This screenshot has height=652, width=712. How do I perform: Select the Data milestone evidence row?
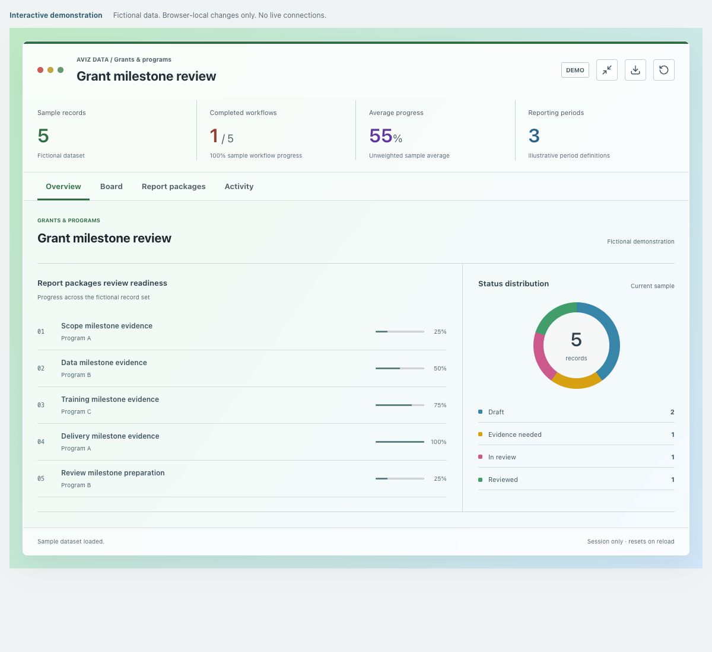(x=242, y=369)
